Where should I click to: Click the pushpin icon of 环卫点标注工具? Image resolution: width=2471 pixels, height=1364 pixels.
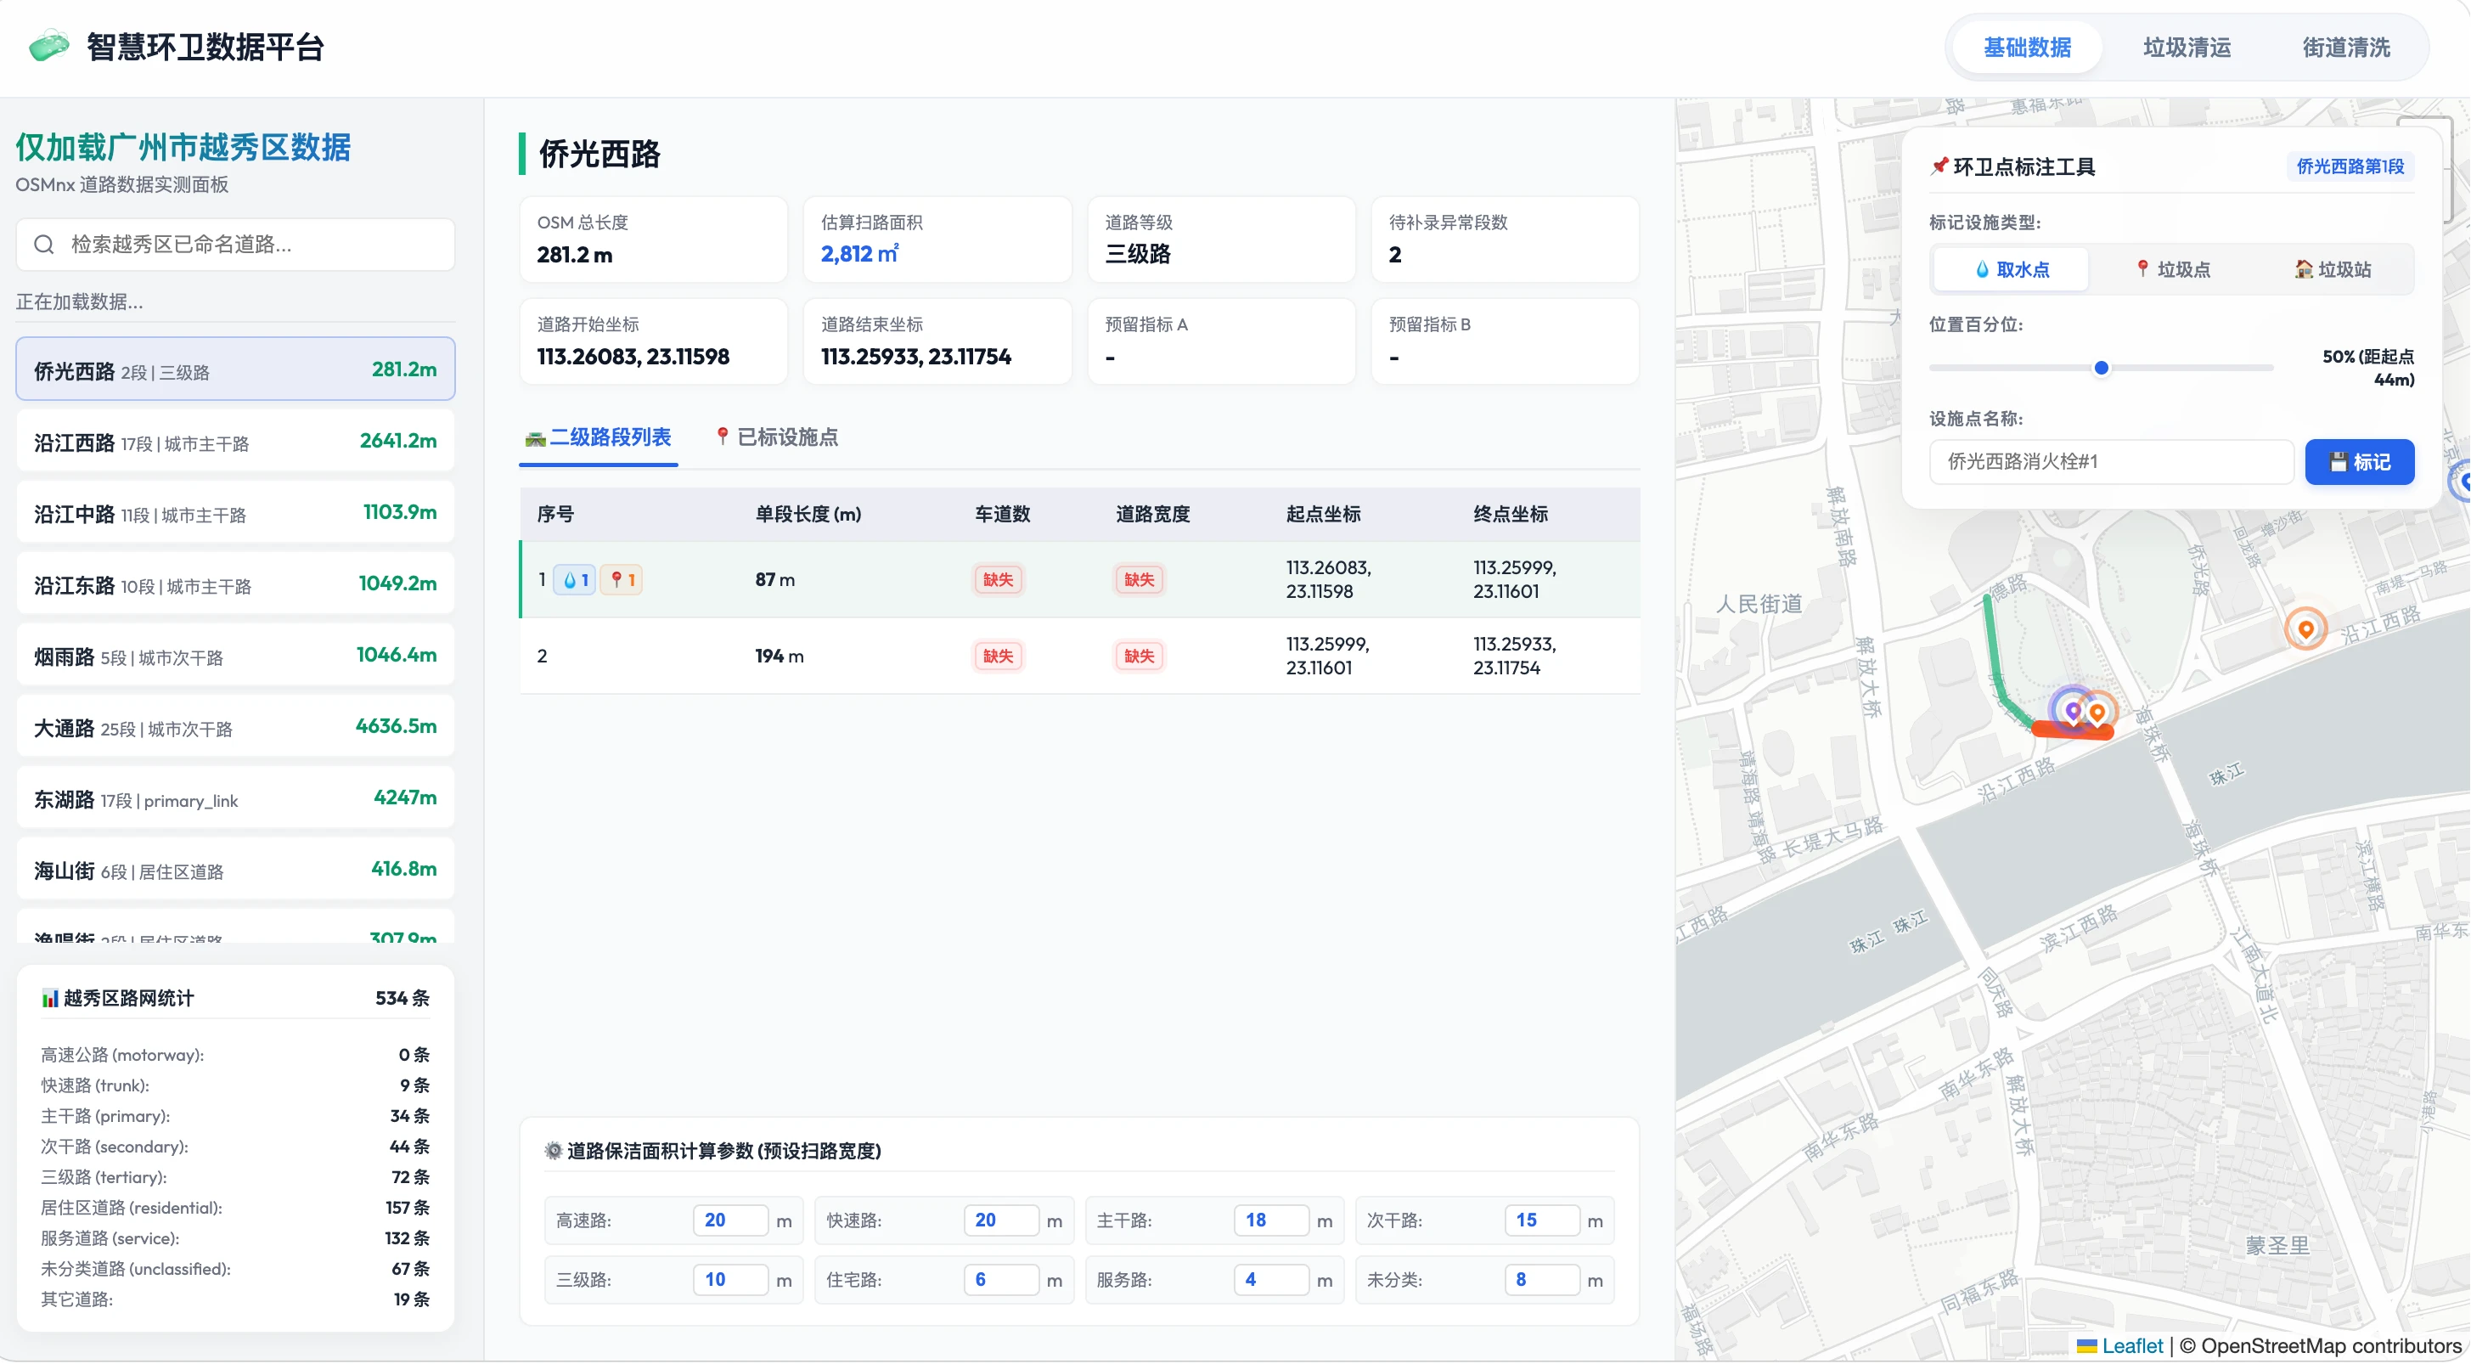(1939, 167)
